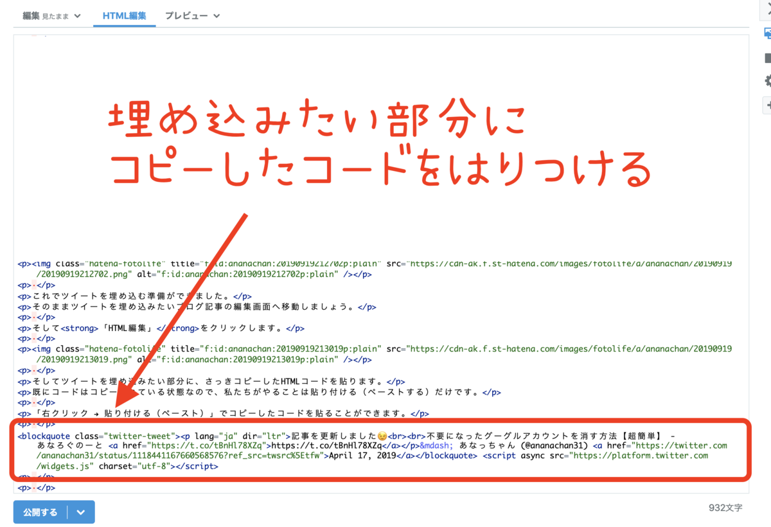The width and height of the screenshot is (771, 527).
Task: Click line そのままツイートを埋め込みたいブログ記事の編集画面へ移動しましょう。
Action: [197, 307]
